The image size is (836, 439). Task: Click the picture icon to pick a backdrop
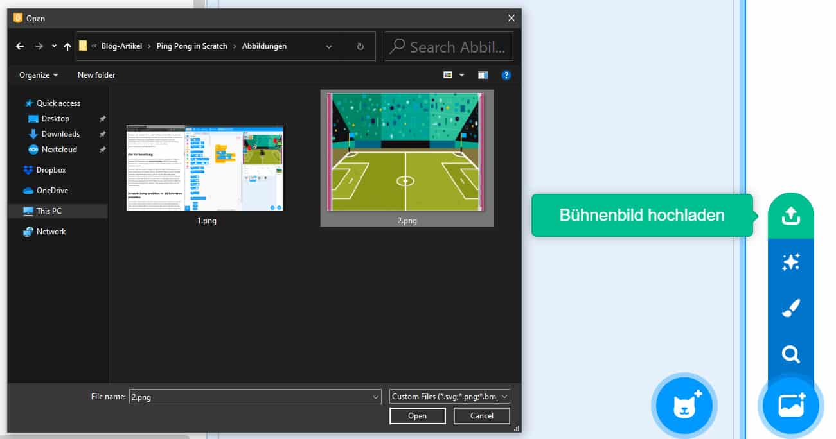coord(790,405)
